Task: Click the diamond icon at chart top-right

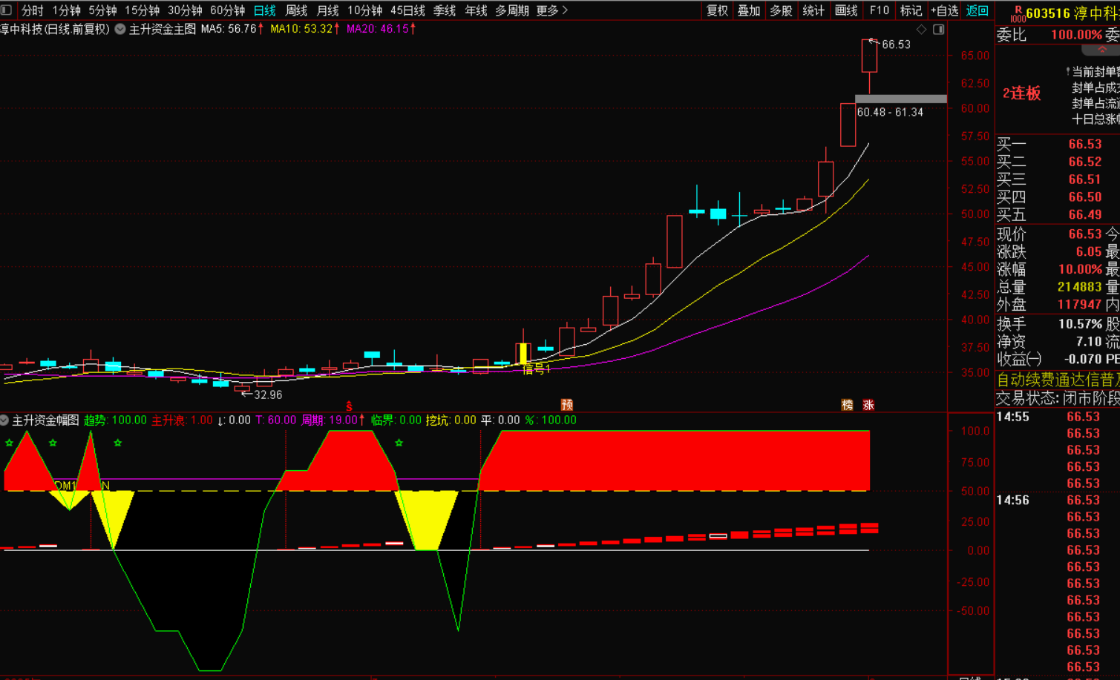Action: coord(921,30)
